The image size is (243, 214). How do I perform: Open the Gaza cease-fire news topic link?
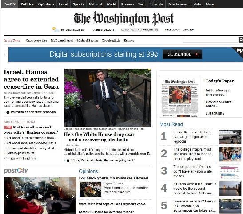pos(36,41)
